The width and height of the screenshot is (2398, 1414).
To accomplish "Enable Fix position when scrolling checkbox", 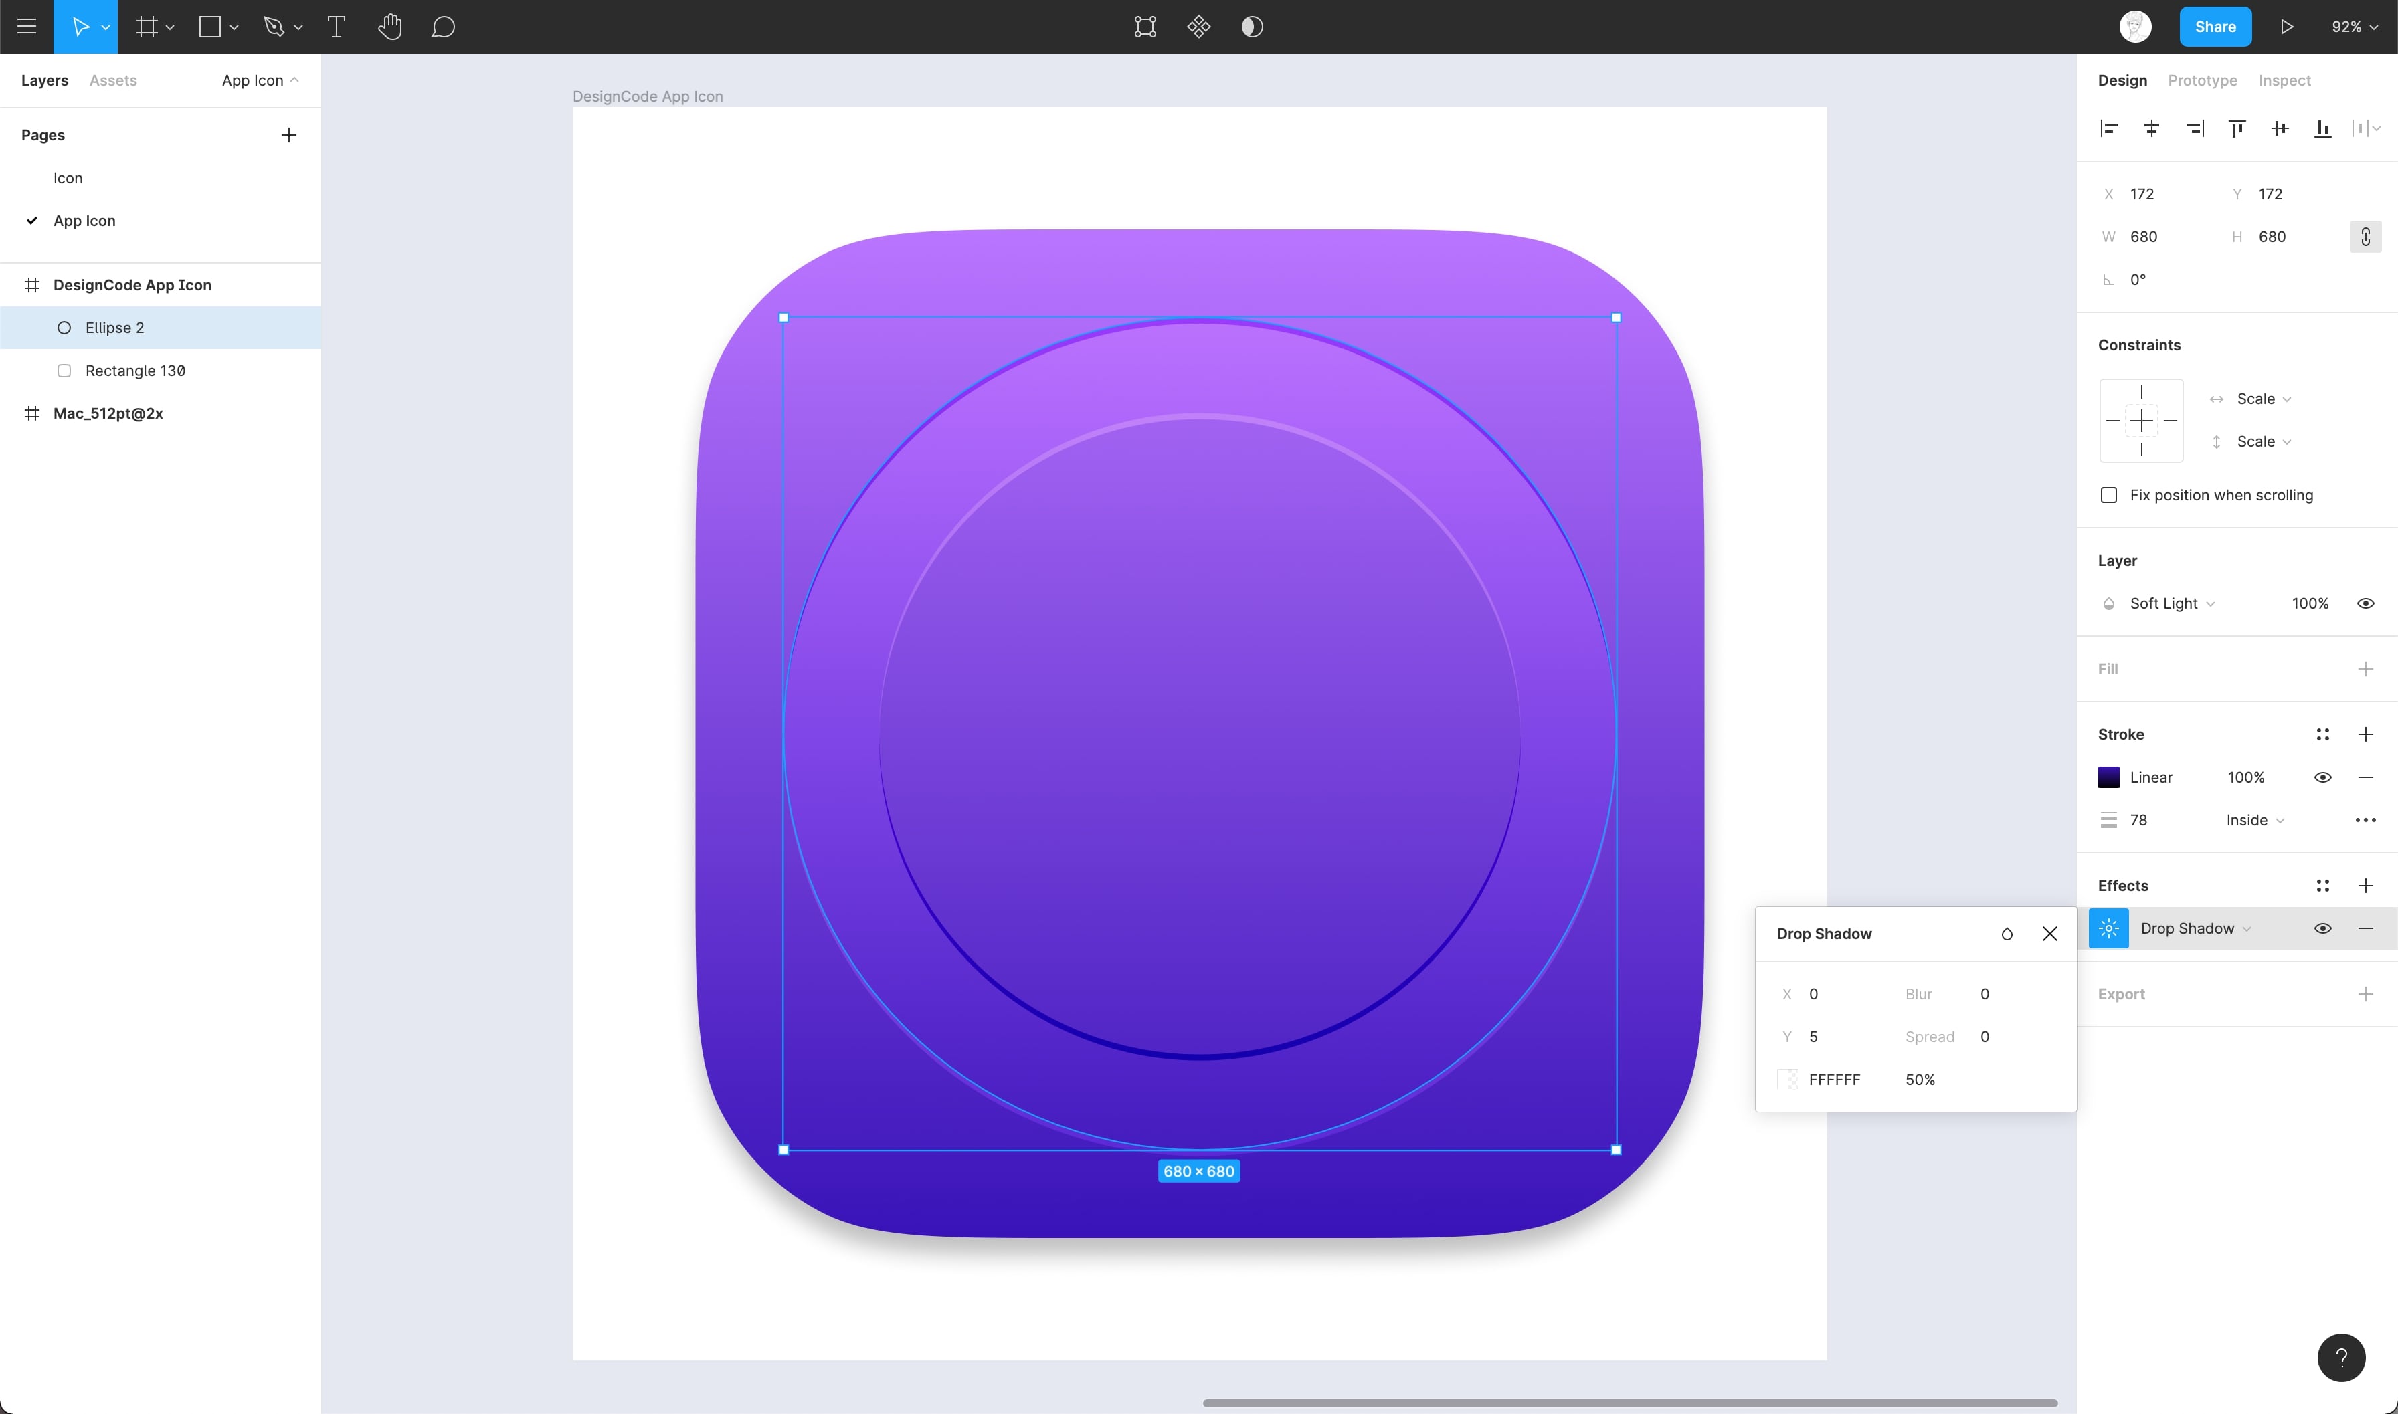I will click(x=2108, y=496).
